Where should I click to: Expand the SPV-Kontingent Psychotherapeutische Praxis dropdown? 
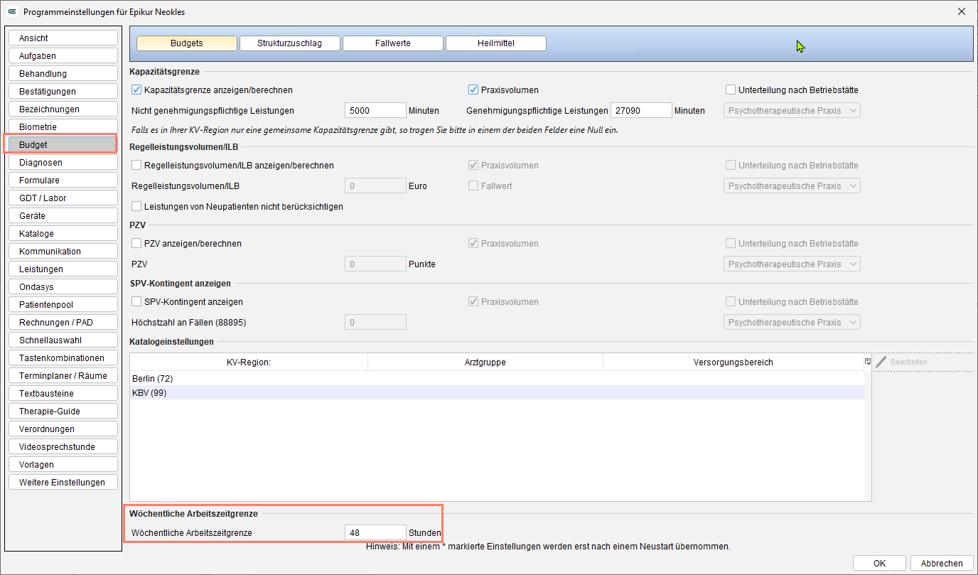pos(792,323)
